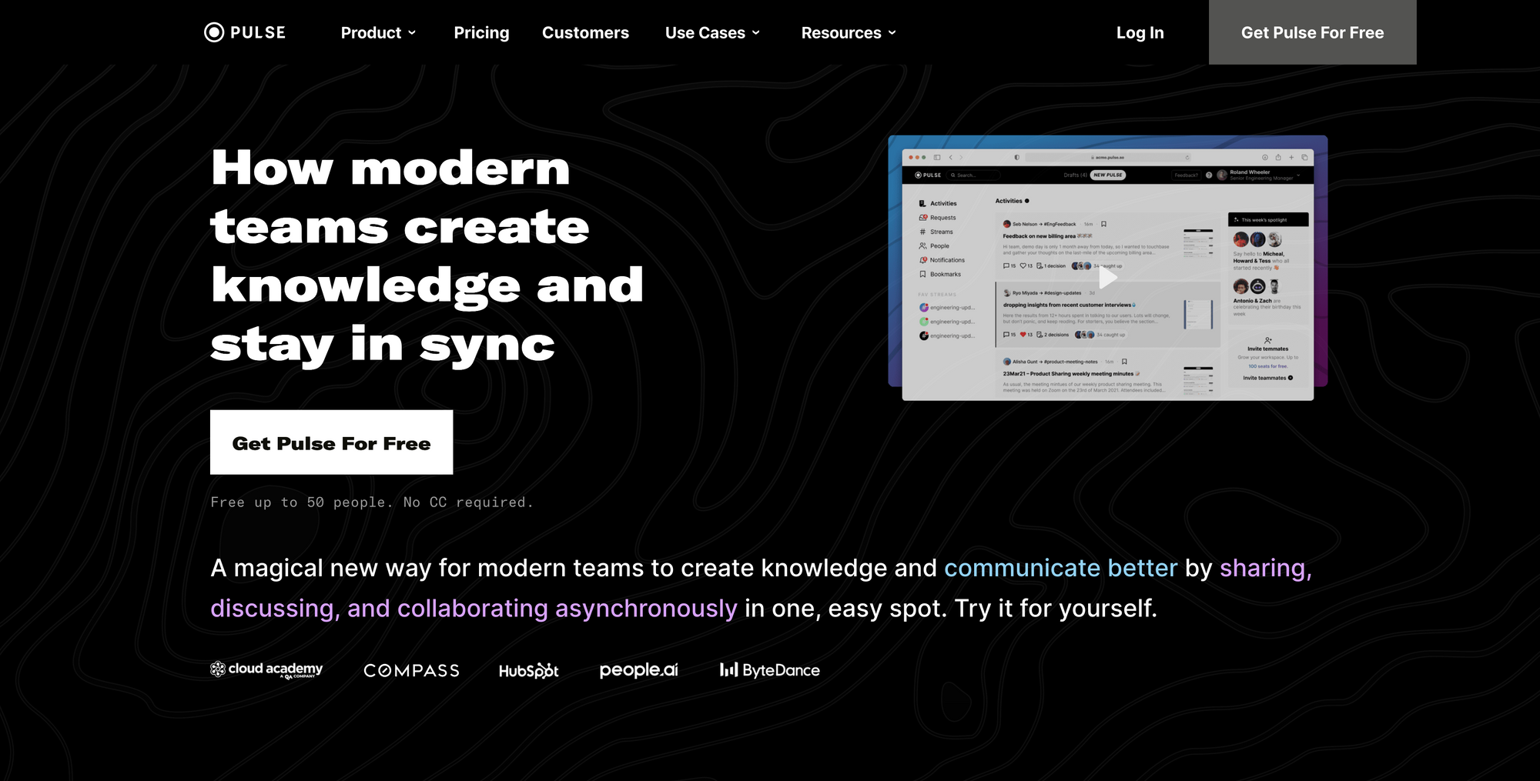This screenshot has height=781, width=1540.
Task: Click the people.ai logo
Action: (638, 670)
